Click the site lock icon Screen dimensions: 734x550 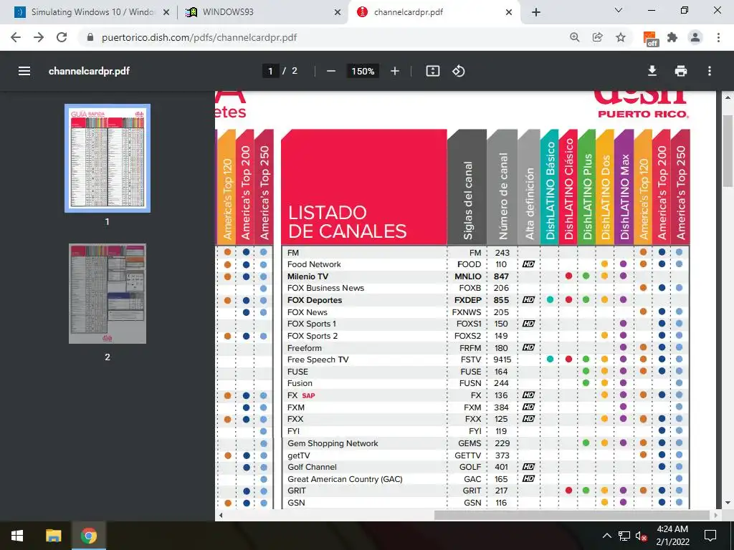[x=90, y=37]
